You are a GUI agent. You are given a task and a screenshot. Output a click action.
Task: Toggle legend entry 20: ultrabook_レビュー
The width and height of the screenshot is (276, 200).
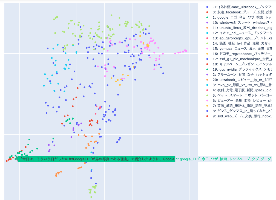click(239, 80)
